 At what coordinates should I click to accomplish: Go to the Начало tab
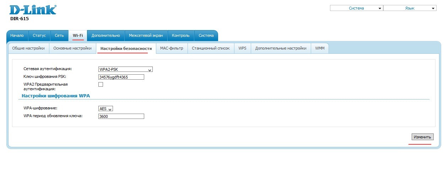17,36
